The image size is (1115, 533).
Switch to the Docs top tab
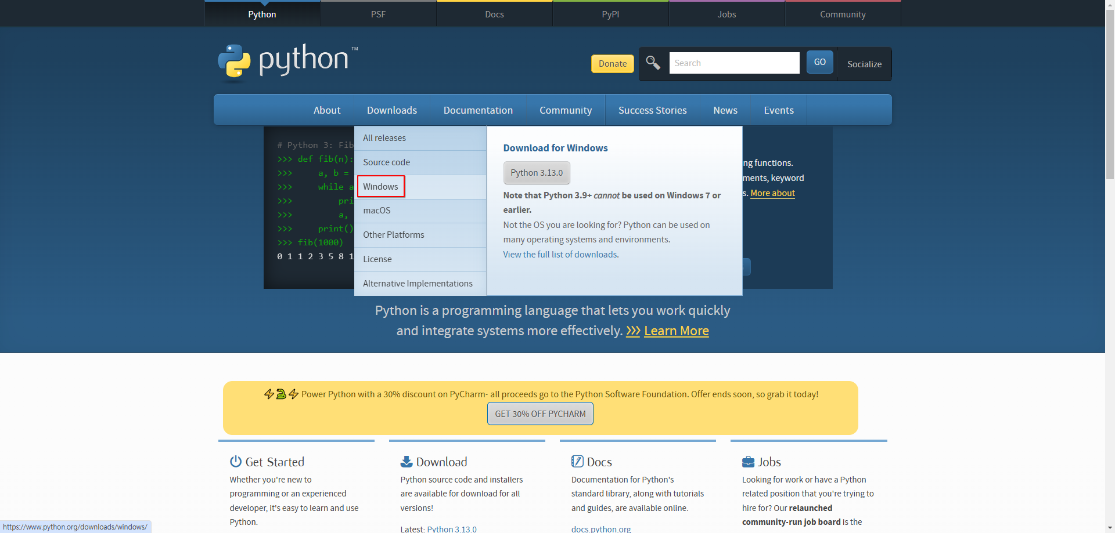pyautogui.click(x=495, y=14)
